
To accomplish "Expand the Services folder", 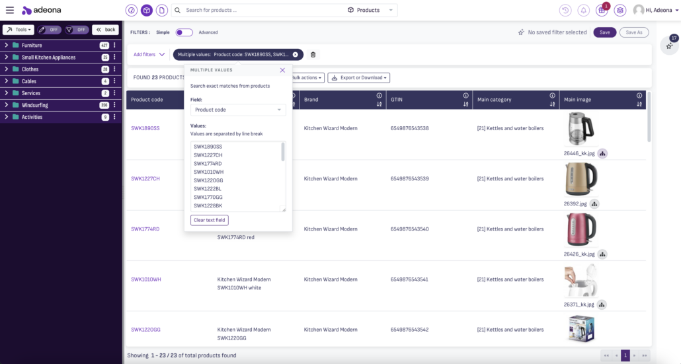I will point(6,93).
